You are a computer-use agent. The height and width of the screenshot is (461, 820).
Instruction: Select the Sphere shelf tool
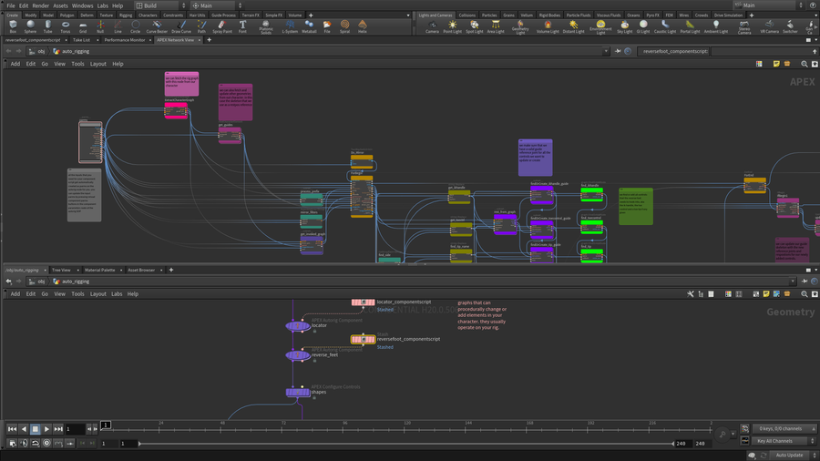(x=30, y=26)
